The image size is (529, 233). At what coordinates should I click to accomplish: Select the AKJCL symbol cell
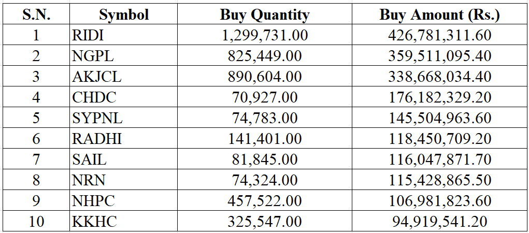97,77
